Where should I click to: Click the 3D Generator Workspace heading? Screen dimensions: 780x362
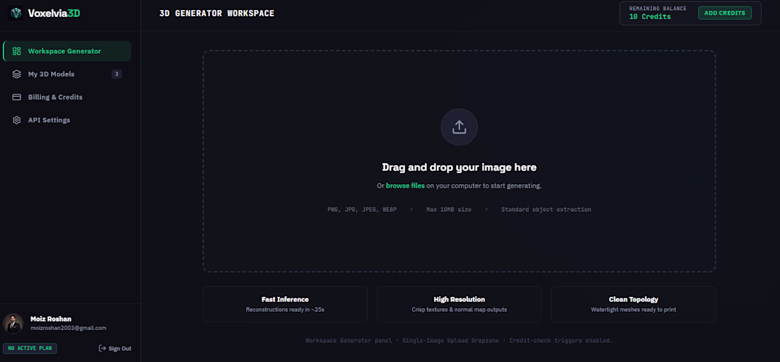(217, 13)
